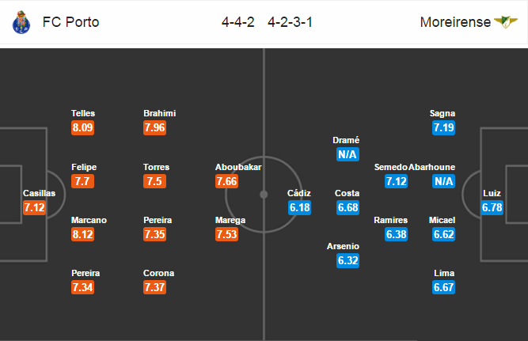Click Casillas goalkeeper rating 7.12
528x341 pixels.
click(34, 208)
